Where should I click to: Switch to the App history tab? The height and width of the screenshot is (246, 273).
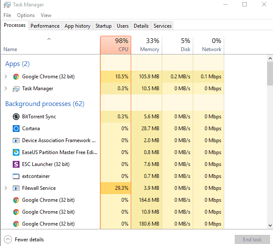point(77,26)
